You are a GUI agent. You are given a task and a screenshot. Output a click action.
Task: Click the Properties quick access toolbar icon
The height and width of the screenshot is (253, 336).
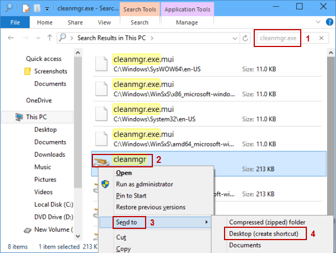[26, 8]
